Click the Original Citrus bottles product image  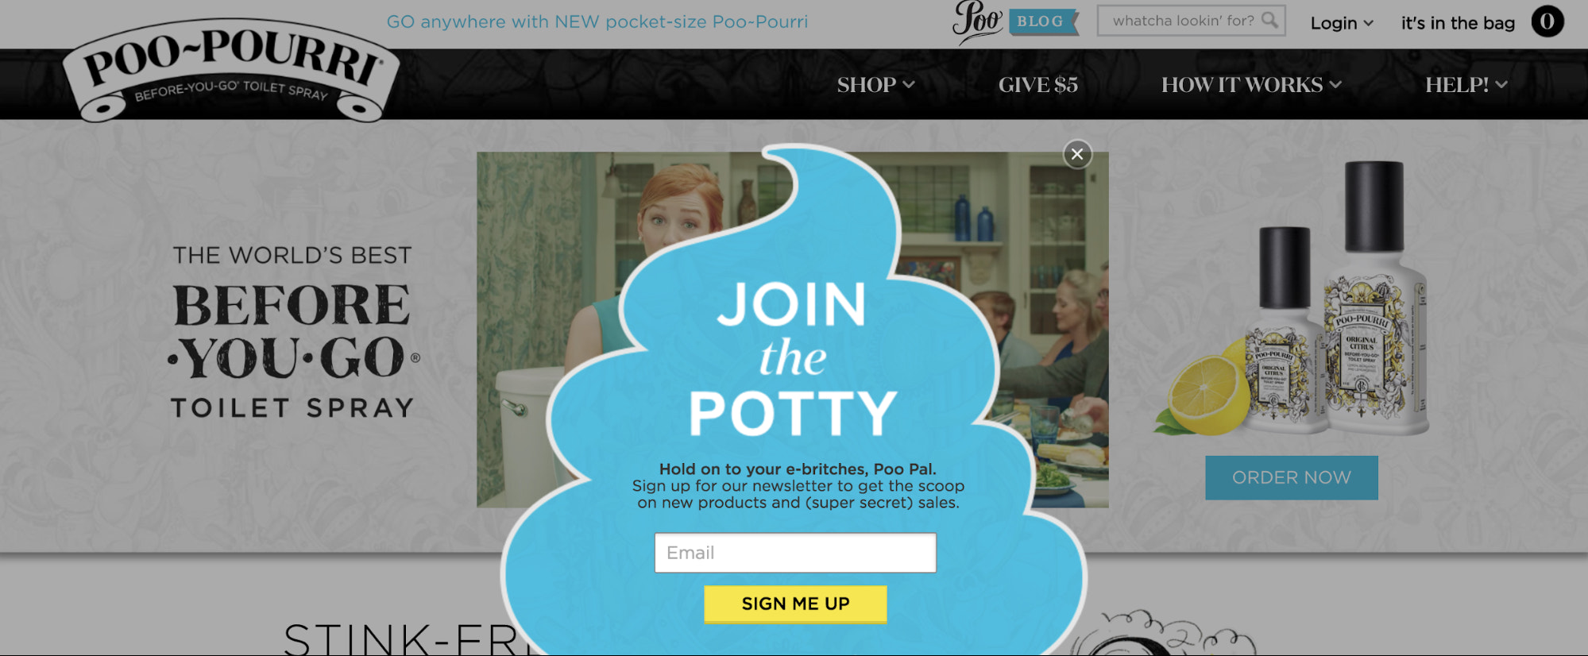pos(1292,299)
